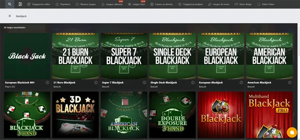
Task: Switch to Populares category
Action: point(63,4)
